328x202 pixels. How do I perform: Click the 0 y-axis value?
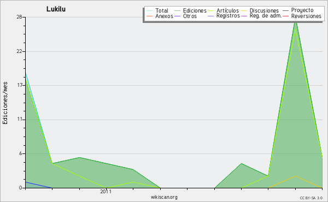21,188
